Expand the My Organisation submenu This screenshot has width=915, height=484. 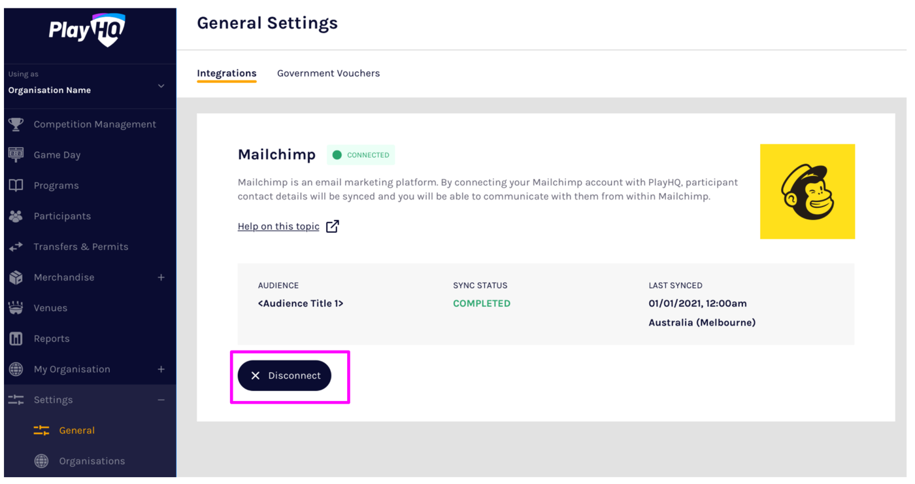[x=161, y=370]
